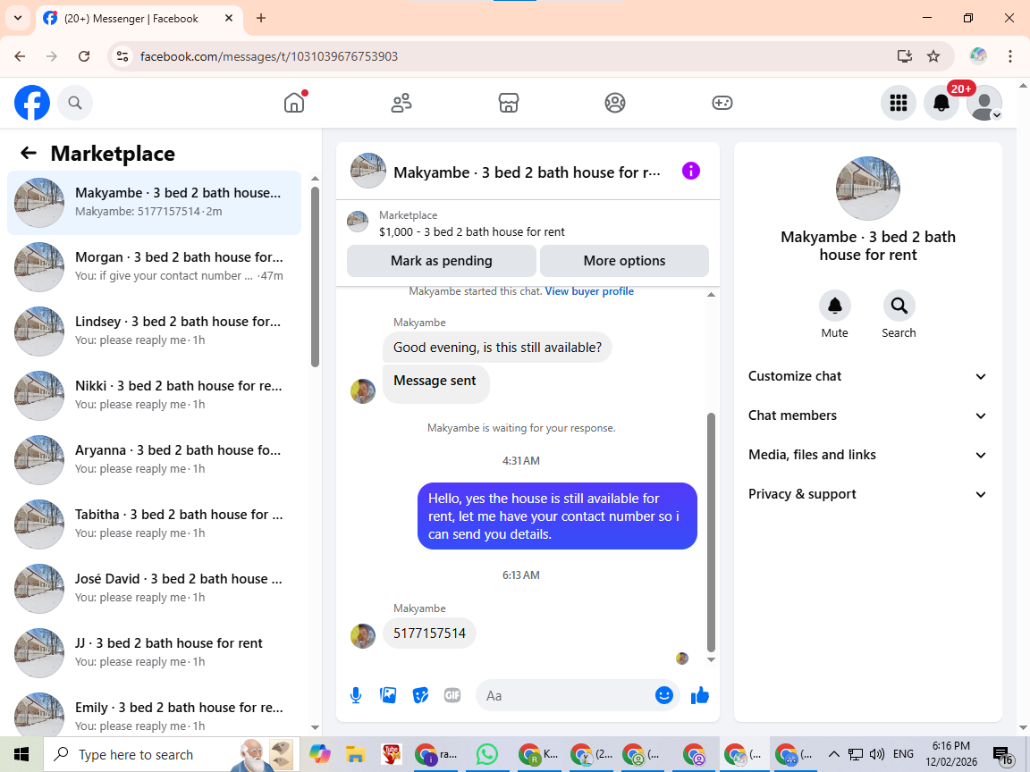
Task: Open the taskbar clock showing 6:16 PM
Action: pos(951,754)
